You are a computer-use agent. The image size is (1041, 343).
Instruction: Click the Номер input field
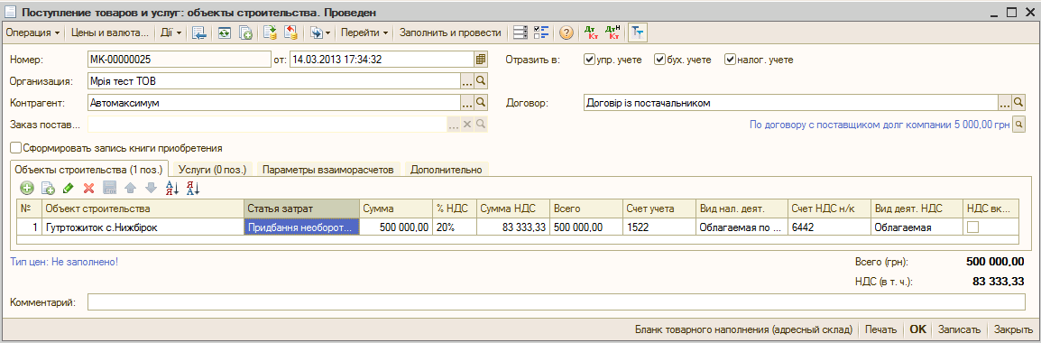pyautogui.click(x=180, y=60)
